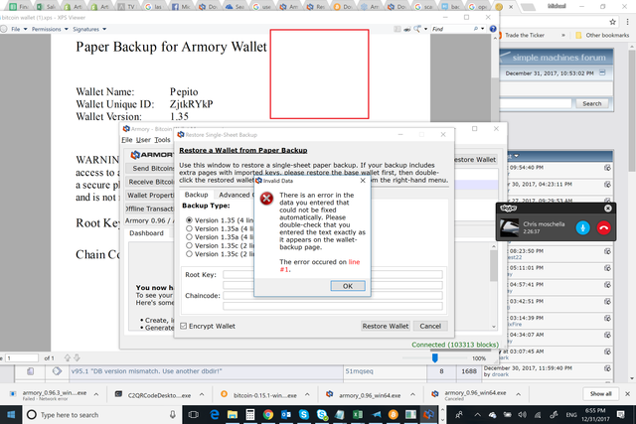The image size is (636, 424).
Task: Open XPS Viewer help icon
Action: click(493, 29)
